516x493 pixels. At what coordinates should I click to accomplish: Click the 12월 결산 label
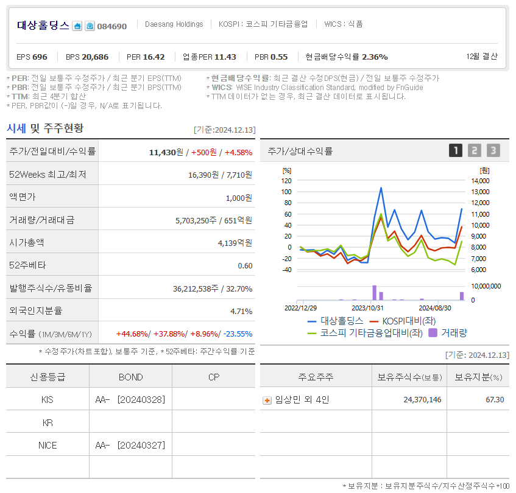(x=482, y=57)
